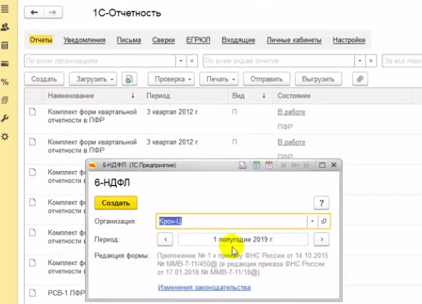Switch to the Уведомления tab

[85, 40]
